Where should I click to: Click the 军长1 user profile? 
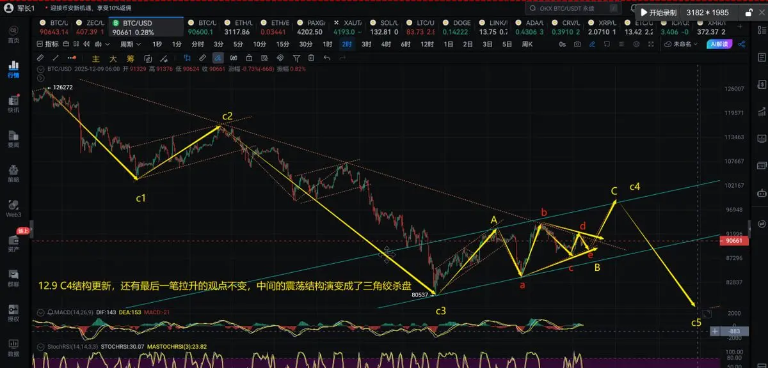[x=20, y=8]
